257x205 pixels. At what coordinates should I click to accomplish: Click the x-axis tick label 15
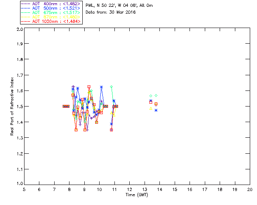(175, 190)
